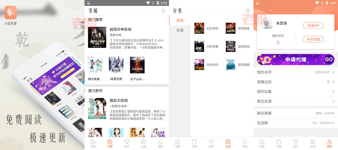
Task: Open 我的 tab in 书城 screen bottom bar
Action: click(160, 144)
